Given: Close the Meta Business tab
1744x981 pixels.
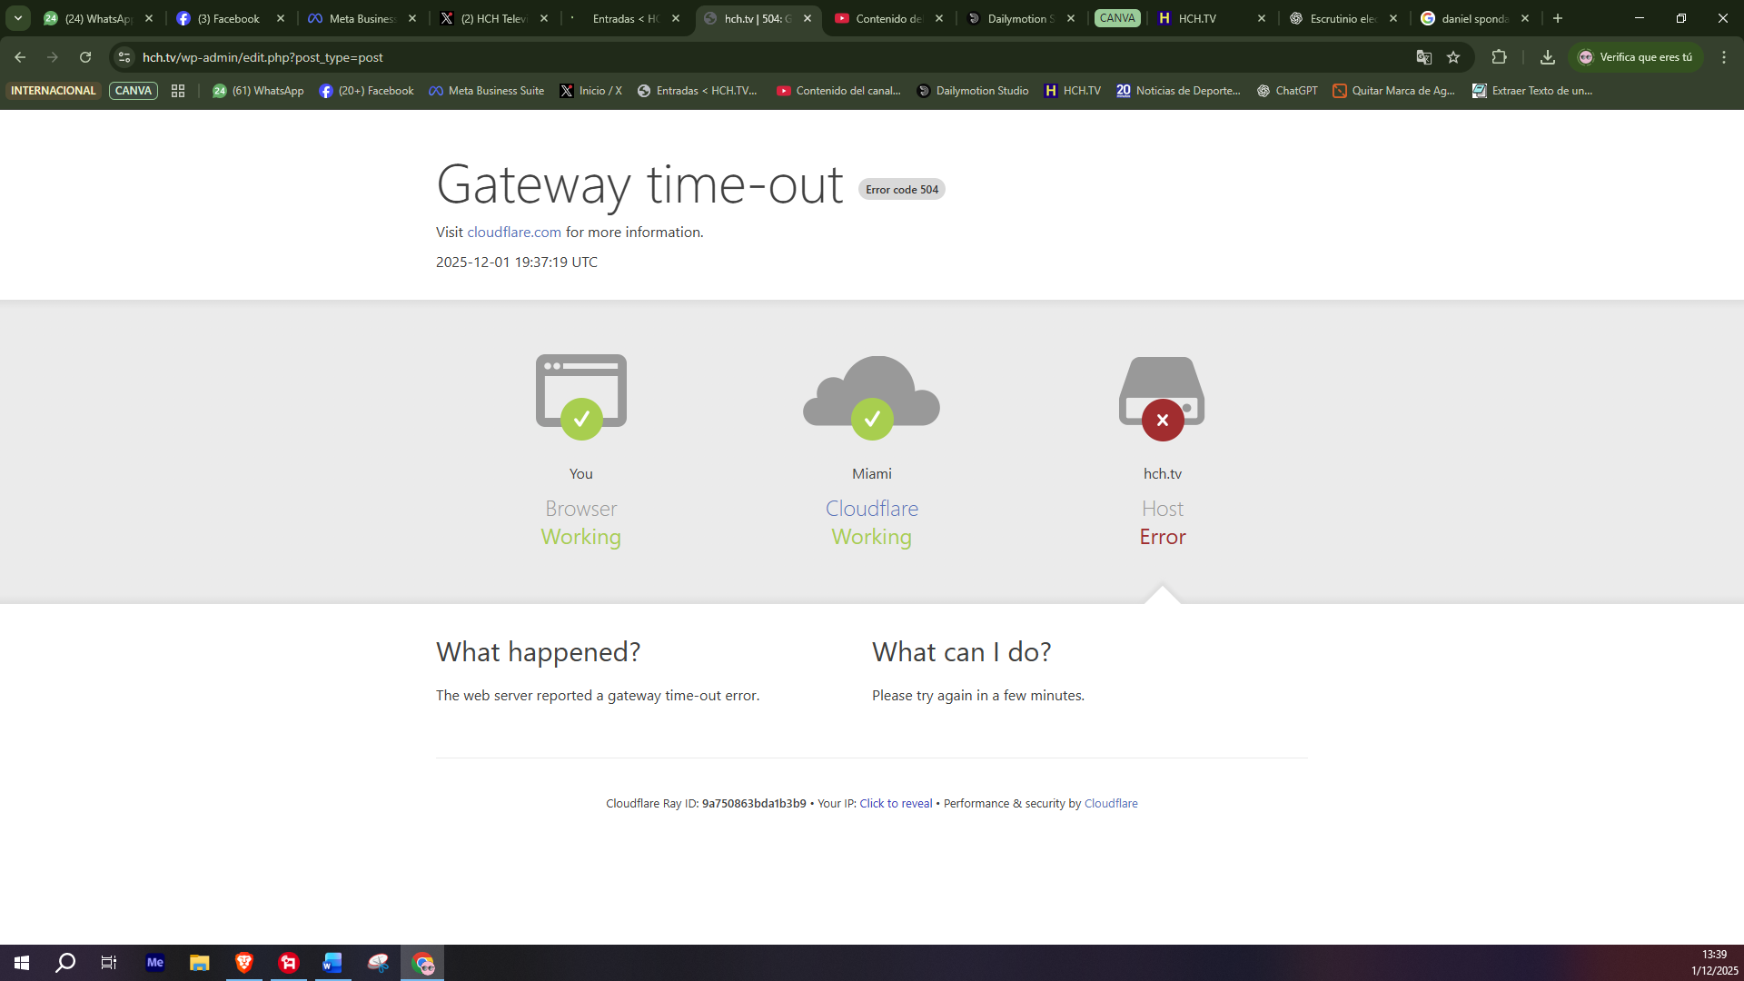Looking at the screenshot, I should (412, 18).
